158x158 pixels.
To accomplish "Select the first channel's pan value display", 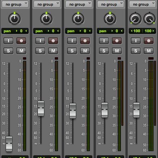I will 15,31.
